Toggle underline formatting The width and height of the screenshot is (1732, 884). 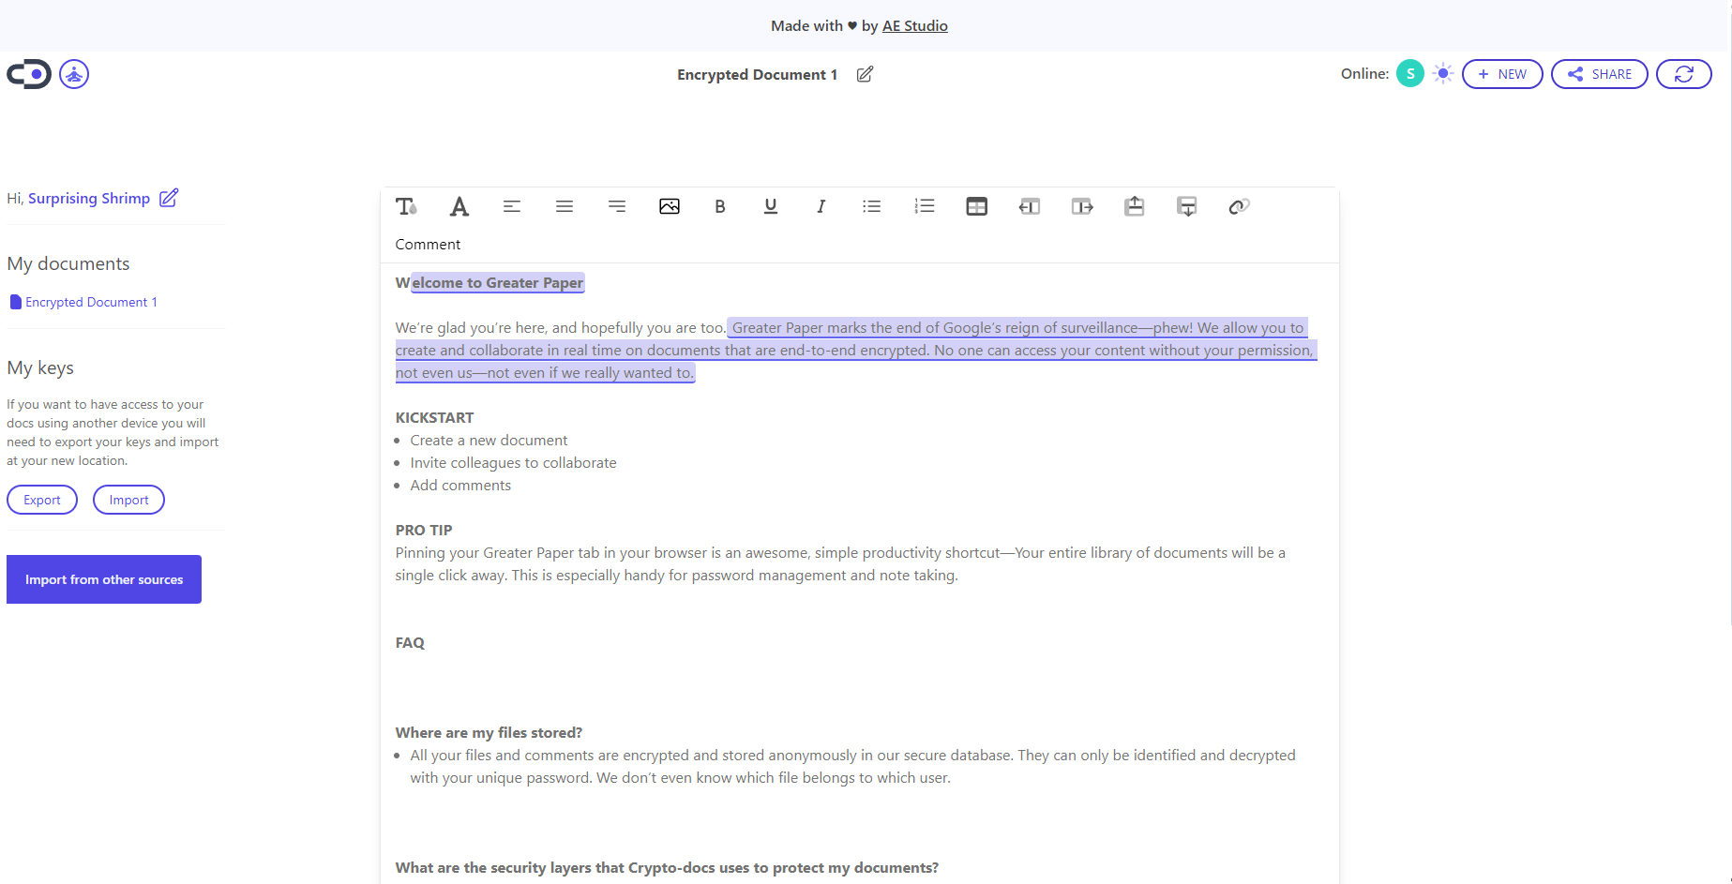click(x=771, y=206)
